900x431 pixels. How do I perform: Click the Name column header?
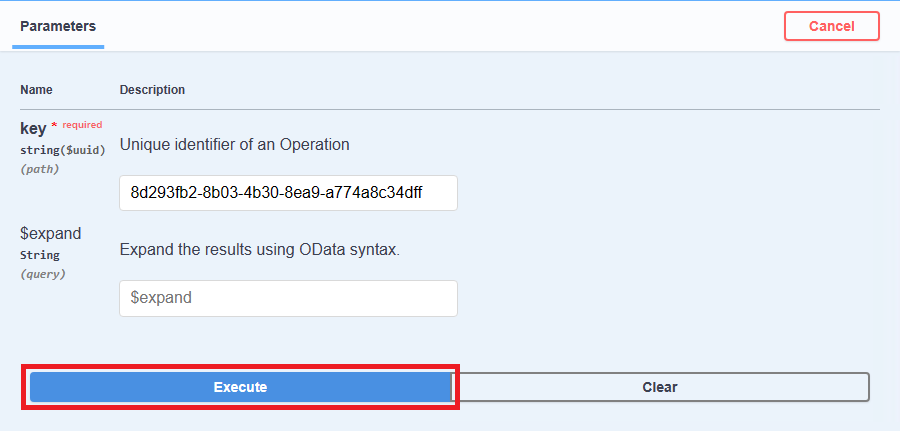(x=36, y=90)
